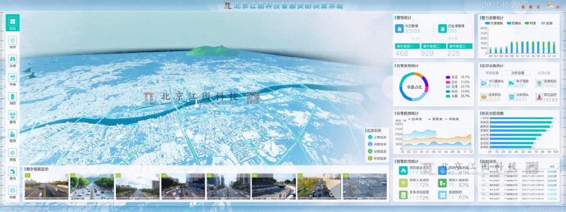Click the 违停抓拍 icon

[x=484, y=97]
